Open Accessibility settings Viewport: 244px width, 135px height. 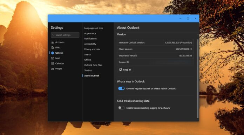tap(90, 44)
